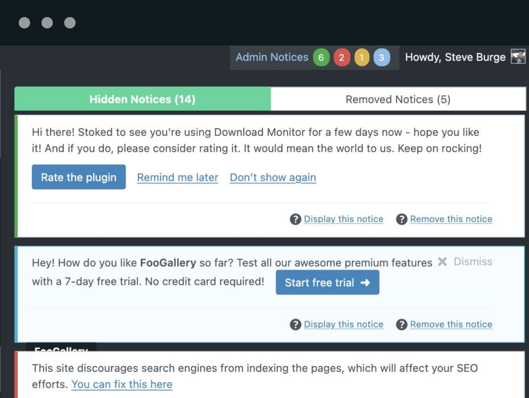Viewport: 529px width, 398px height.
Task: Open the Admin Notices menu label
Action: click(x=272, y=57)
